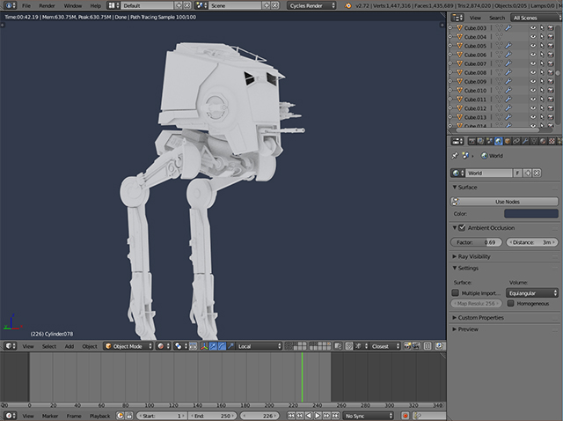Click the world Color swatch
This screenshot has width=563, height=421.
[530, 214]
